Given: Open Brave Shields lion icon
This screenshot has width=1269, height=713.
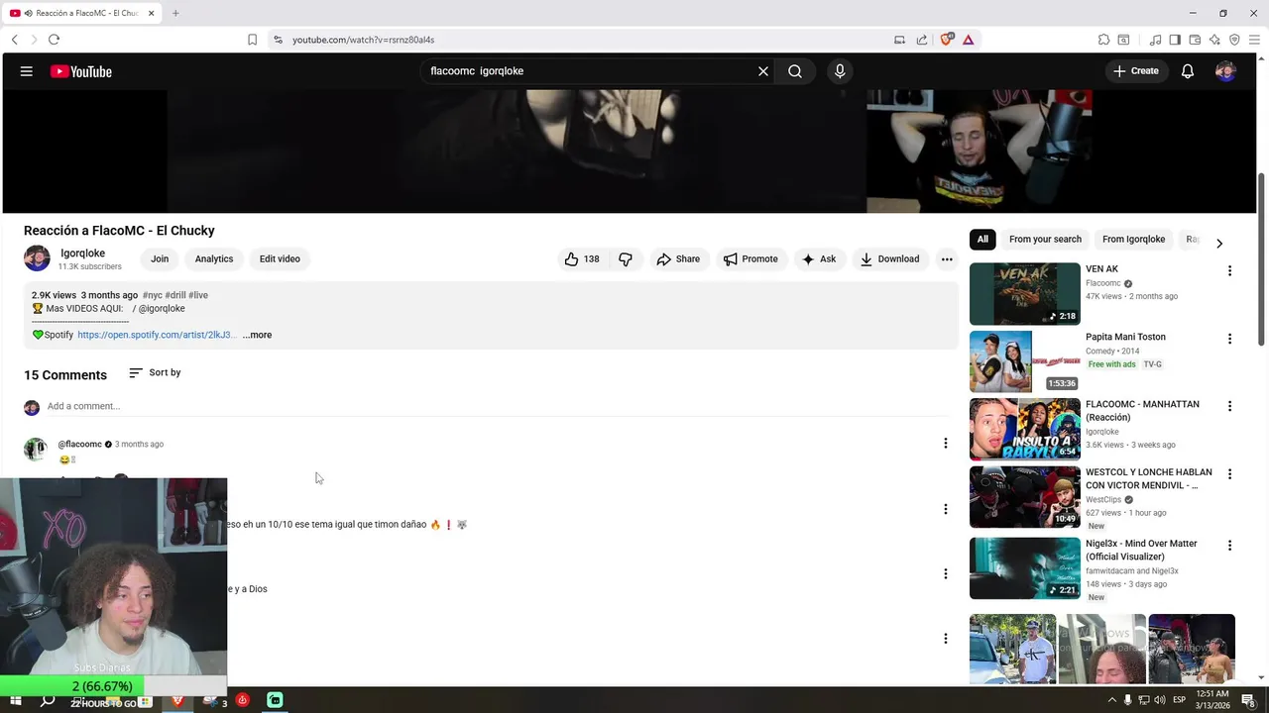Looking at the screenshot, I should click(x=946, y=39).
